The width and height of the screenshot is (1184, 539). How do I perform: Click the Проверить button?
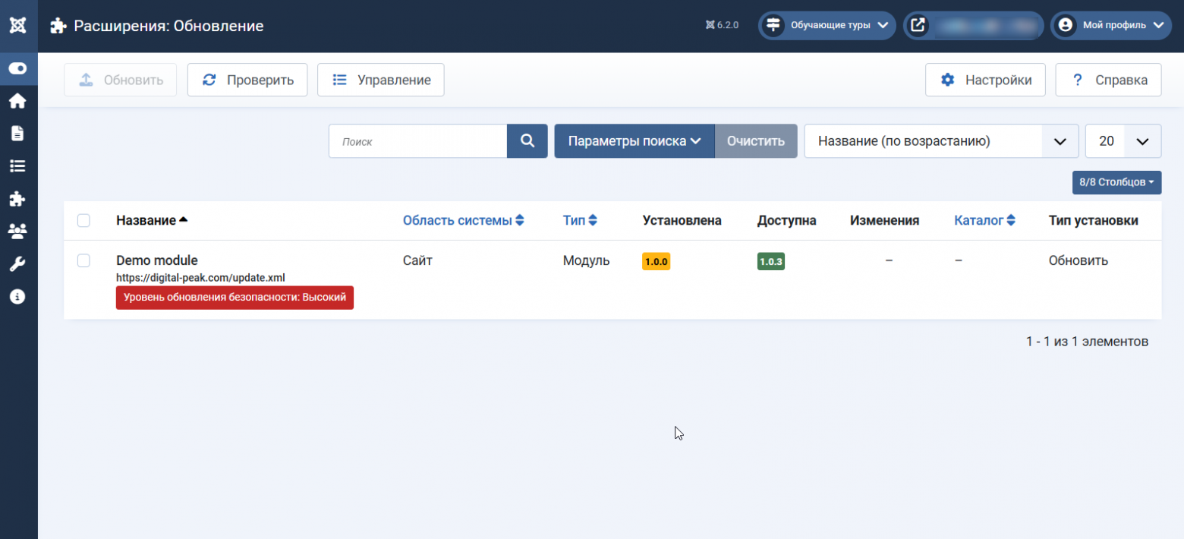247,80
